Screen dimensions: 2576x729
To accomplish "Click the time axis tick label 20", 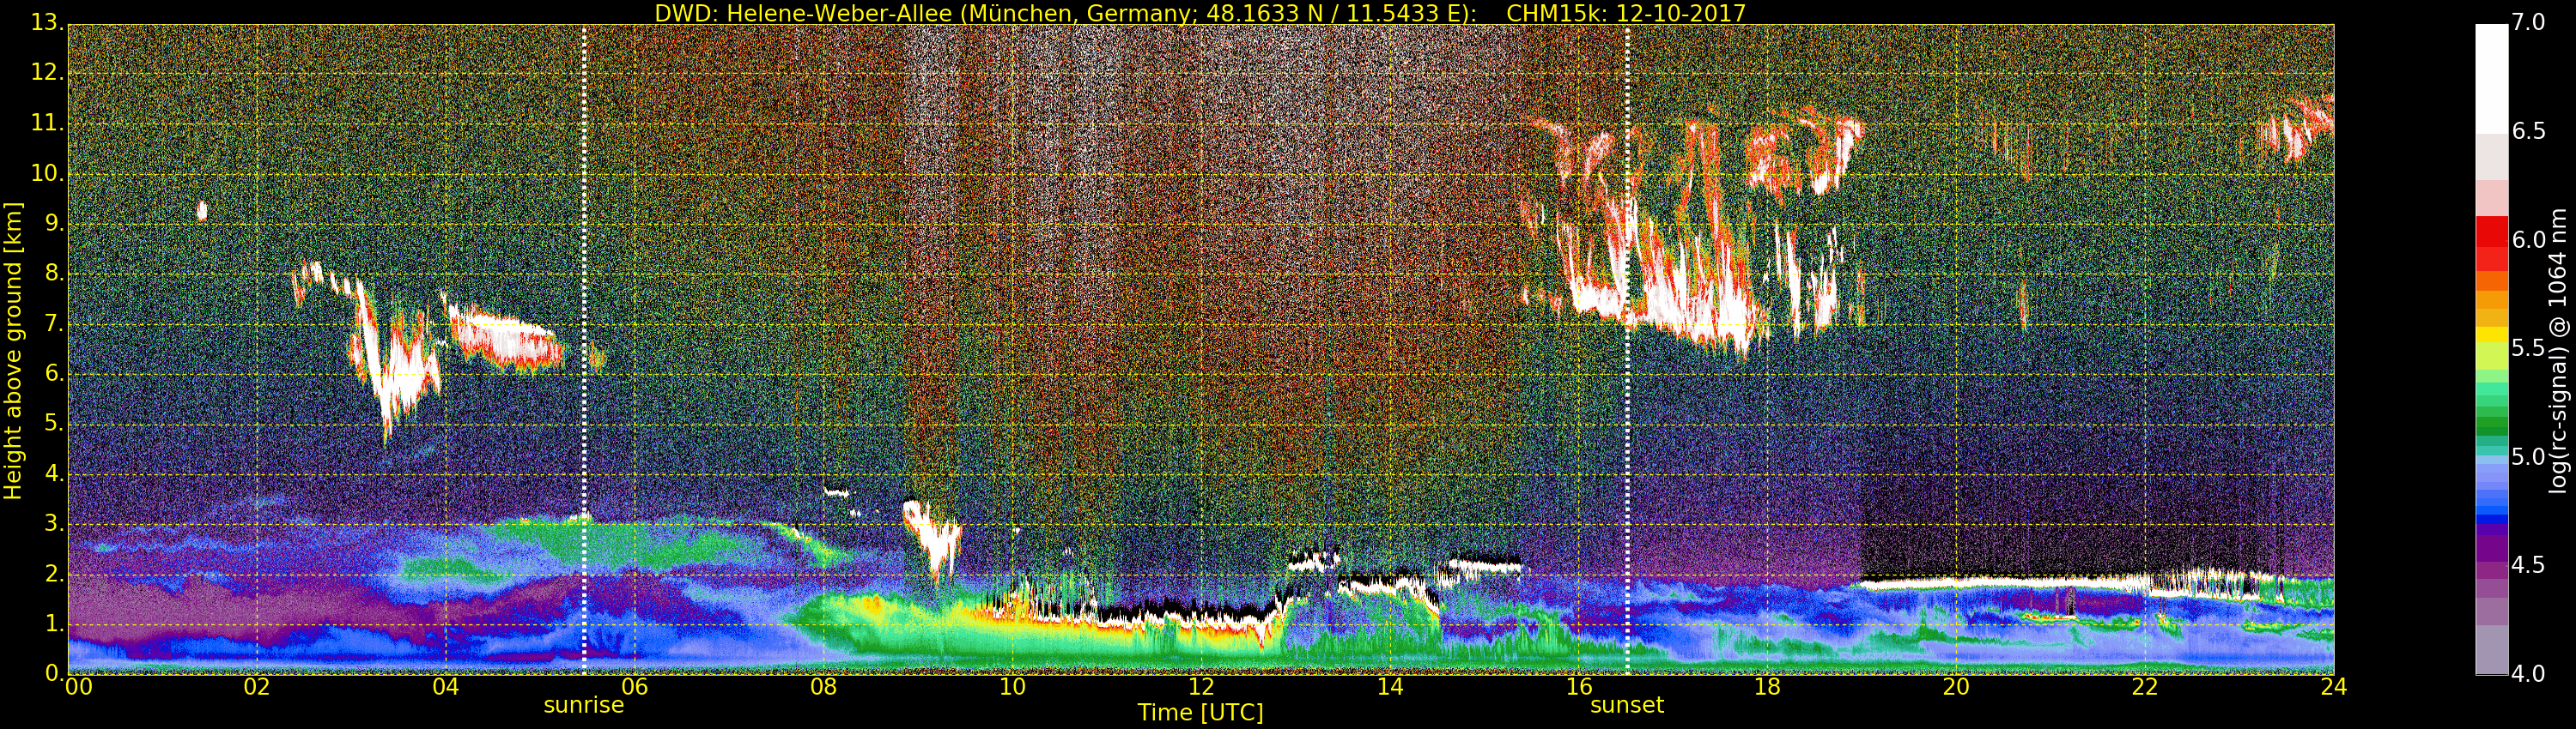I will (x=1956, y=687).
